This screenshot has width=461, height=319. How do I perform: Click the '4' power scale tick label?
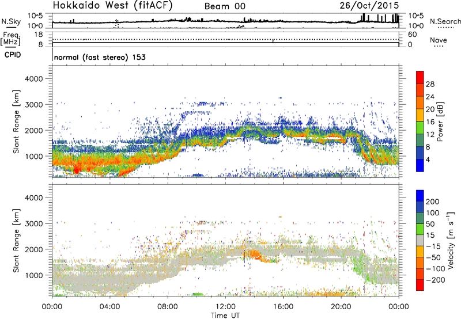click(428, 159)
